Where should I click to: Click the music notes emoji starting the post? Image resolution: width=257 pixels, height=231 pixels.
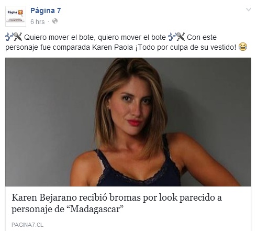pos(9,37)
